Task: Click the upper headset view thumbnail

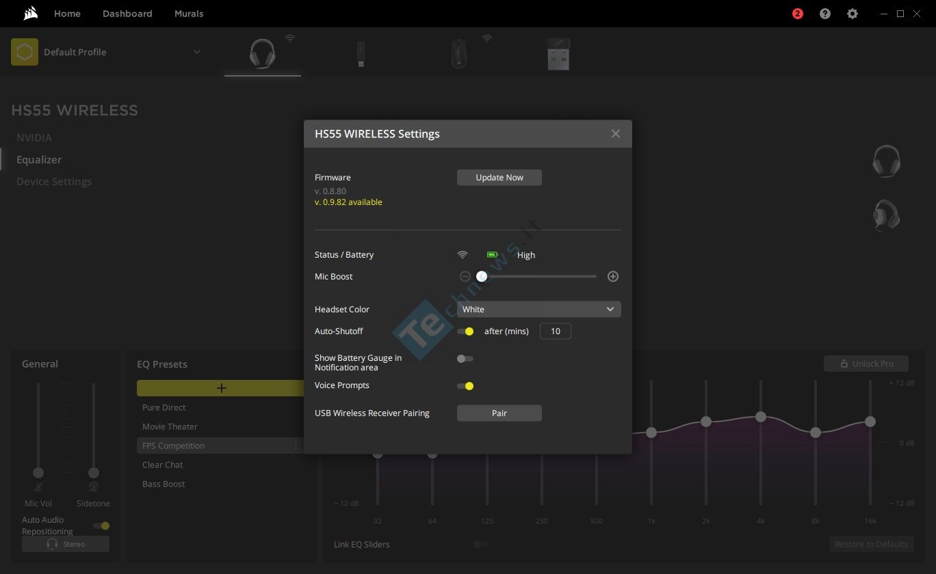Action: pos(886,161)
